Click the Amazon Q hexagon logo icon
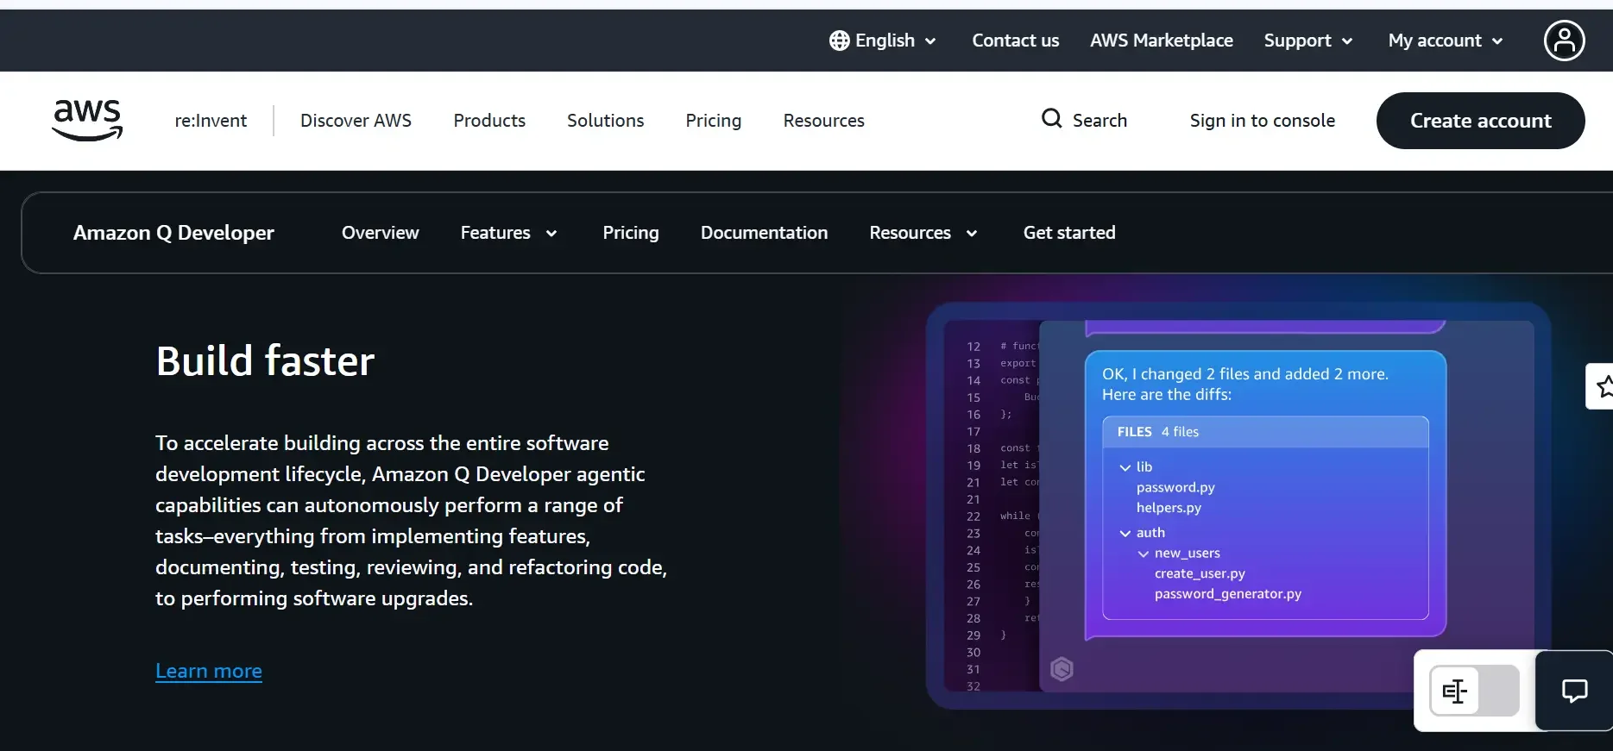The image size is (1613, 751). pyautogui.click(x=1062, y=669)
